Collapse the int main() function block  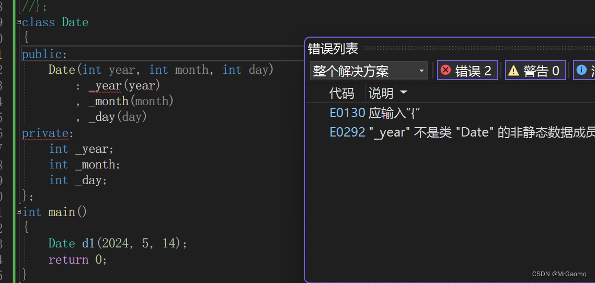(x=19, y=212)
